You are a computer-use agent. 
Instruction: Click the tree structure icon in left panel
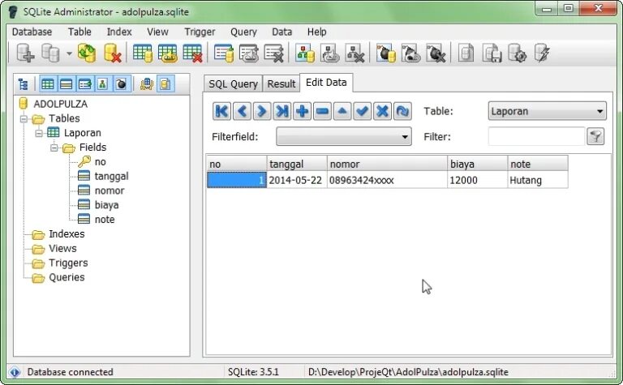click(24, 84)
